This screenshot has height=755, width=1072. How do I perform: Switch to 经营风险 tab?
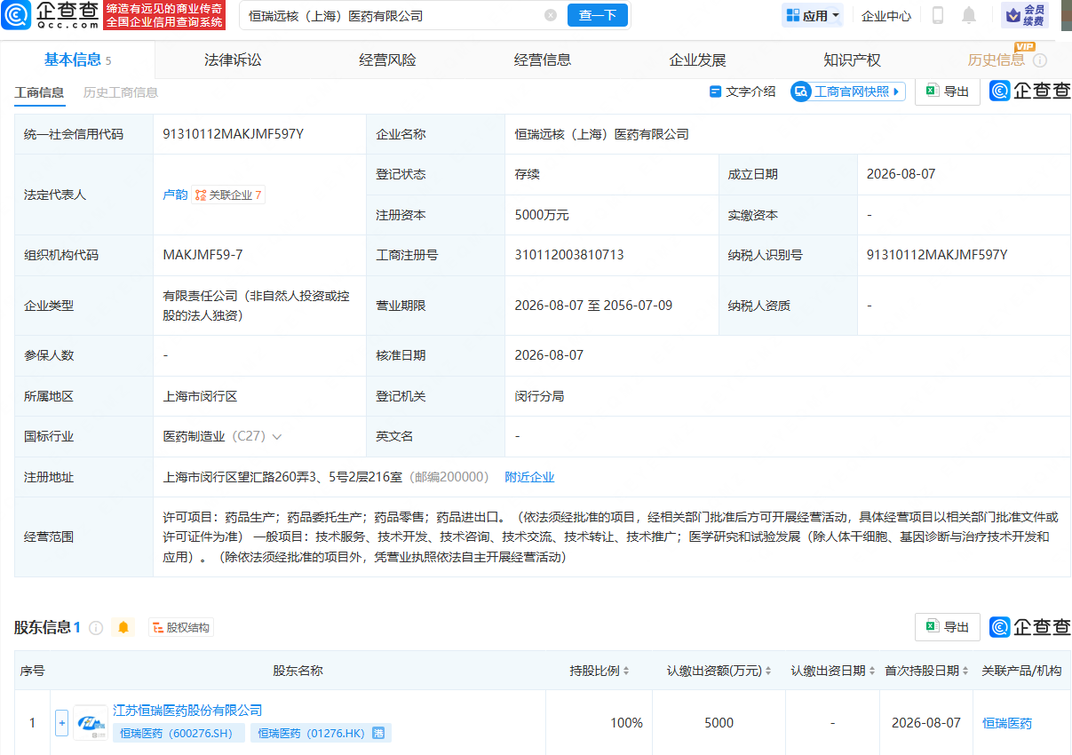pyautogui.click(x=387, y=60)
